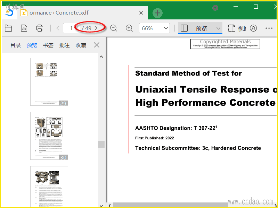Click the heart badge icon in title bar
Image resolution: width=278 pixels, height=208 pixels.
click(x=215, y=8)
